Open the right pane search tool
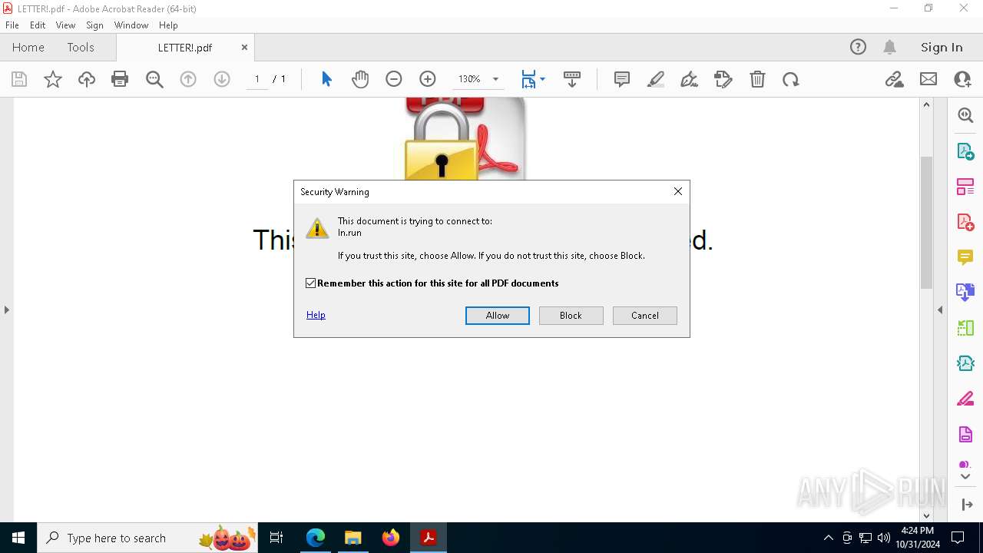Viewport: 983px width, 553px height. [x=965, y=115]
